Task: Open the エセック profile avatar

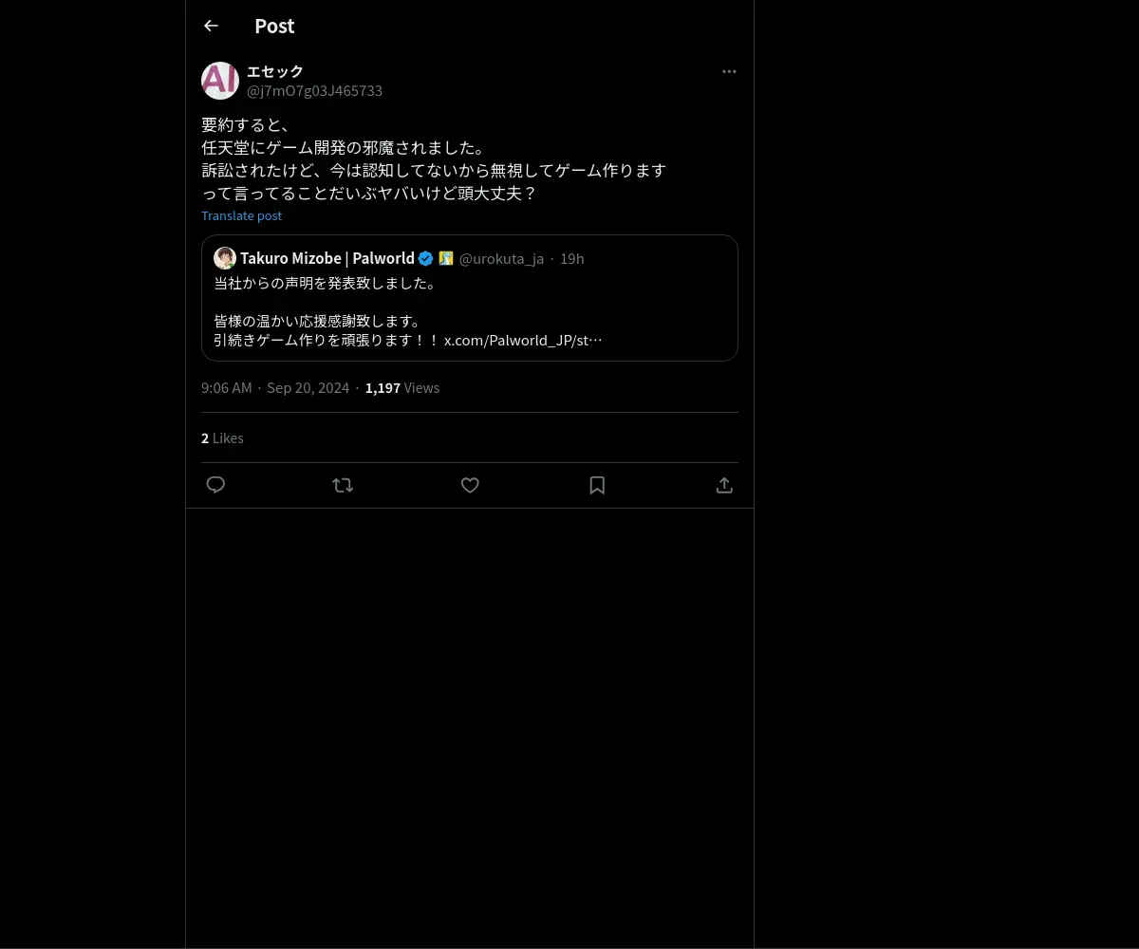Action: click(x=220, y=81)
